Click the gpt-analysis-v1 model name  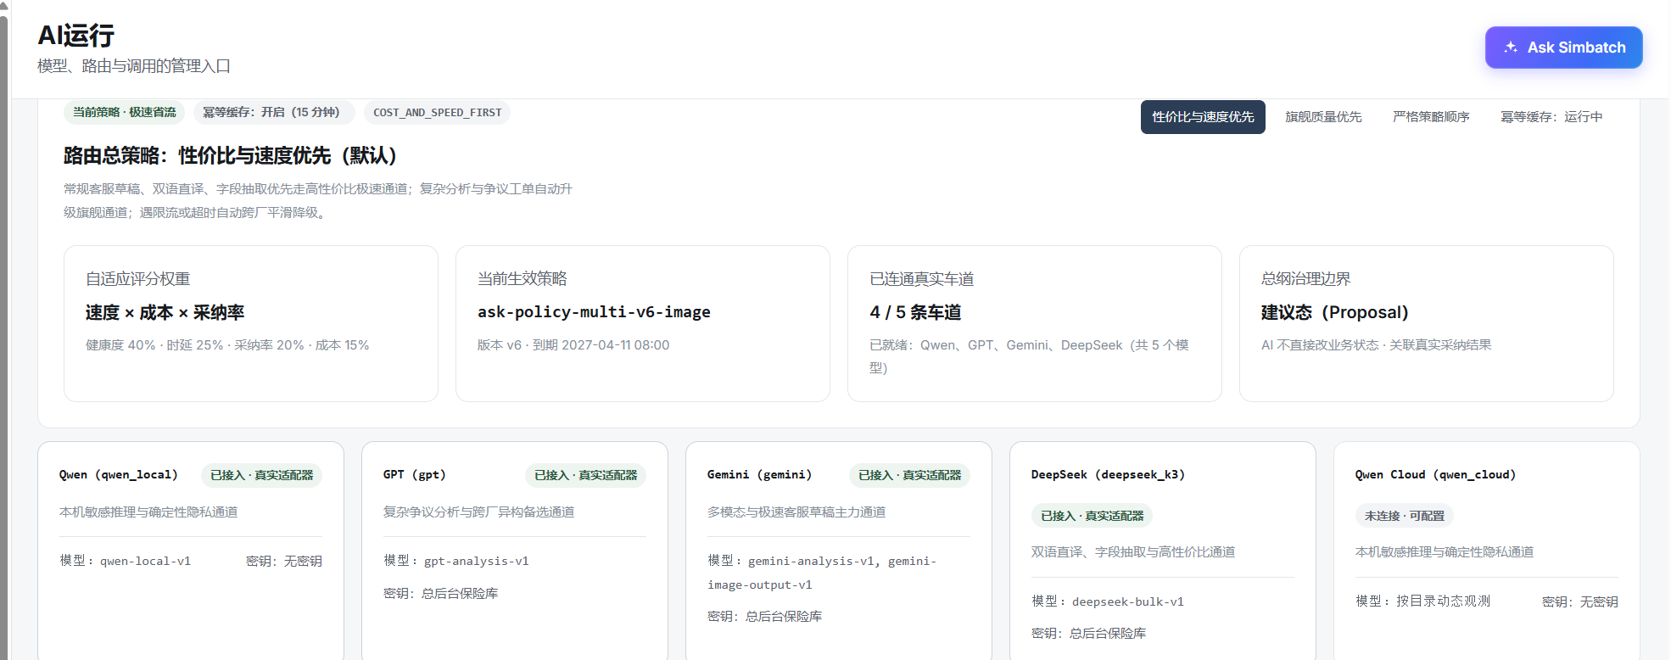477,561
